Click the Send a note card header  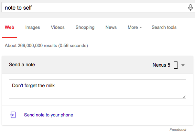[x=98, y=65]
